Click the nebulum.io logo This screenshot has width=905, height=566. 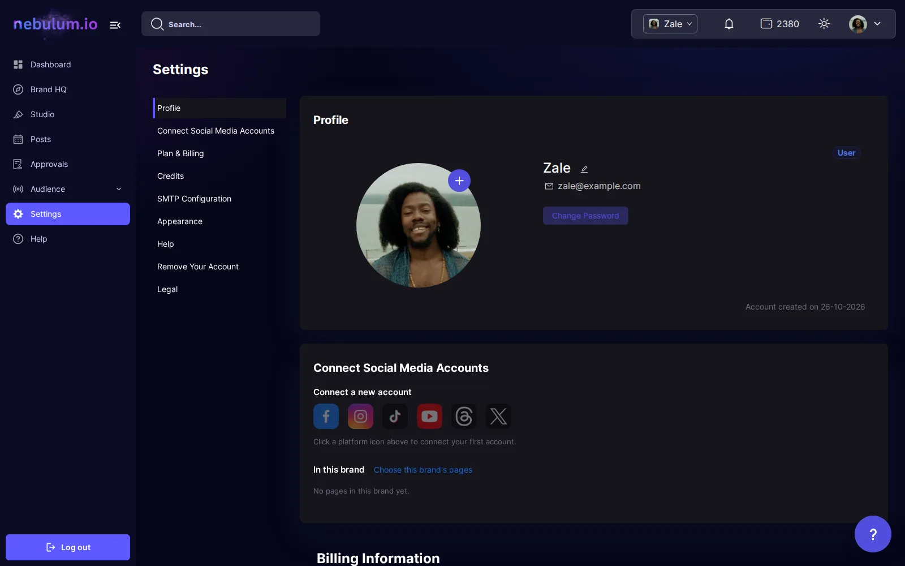[55, 24]
